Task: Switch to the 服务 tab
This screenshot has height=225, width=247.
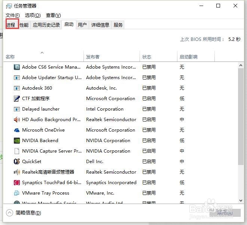Action: click(x=118, y=25)
